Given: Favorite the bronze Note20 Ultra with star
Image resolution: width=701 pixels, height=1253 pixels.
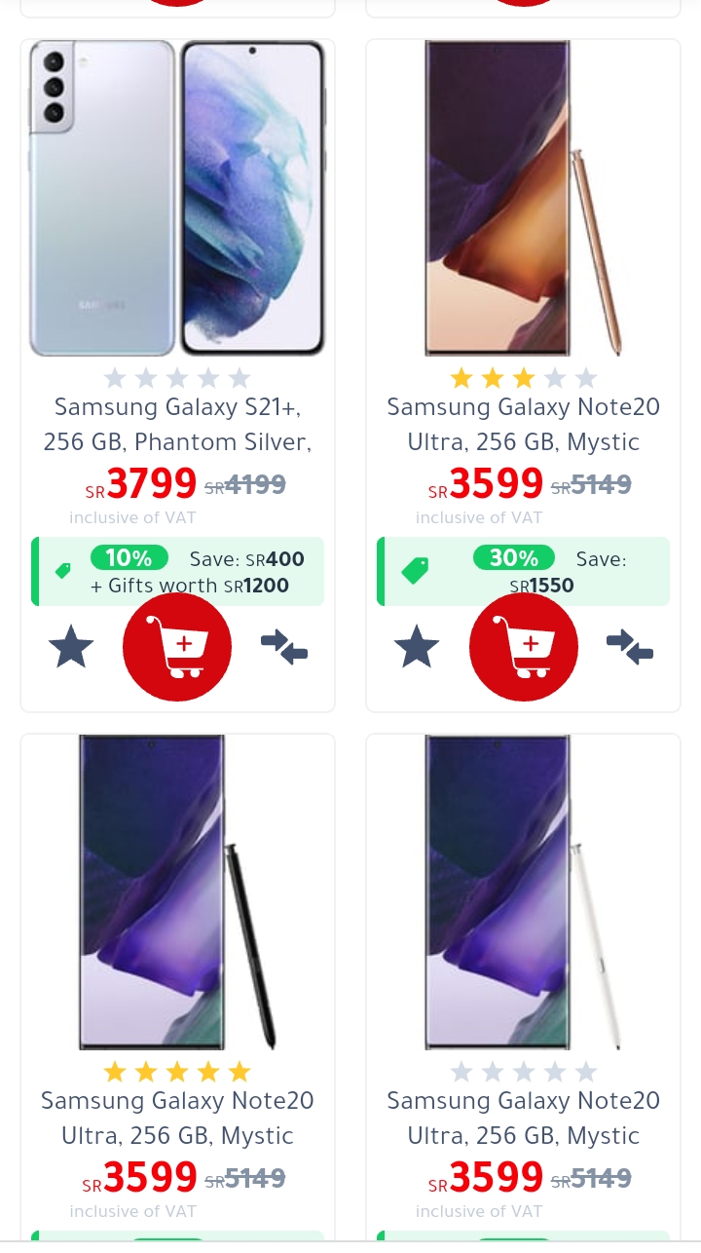Looking at the screenshot, I should coord(417,648).
